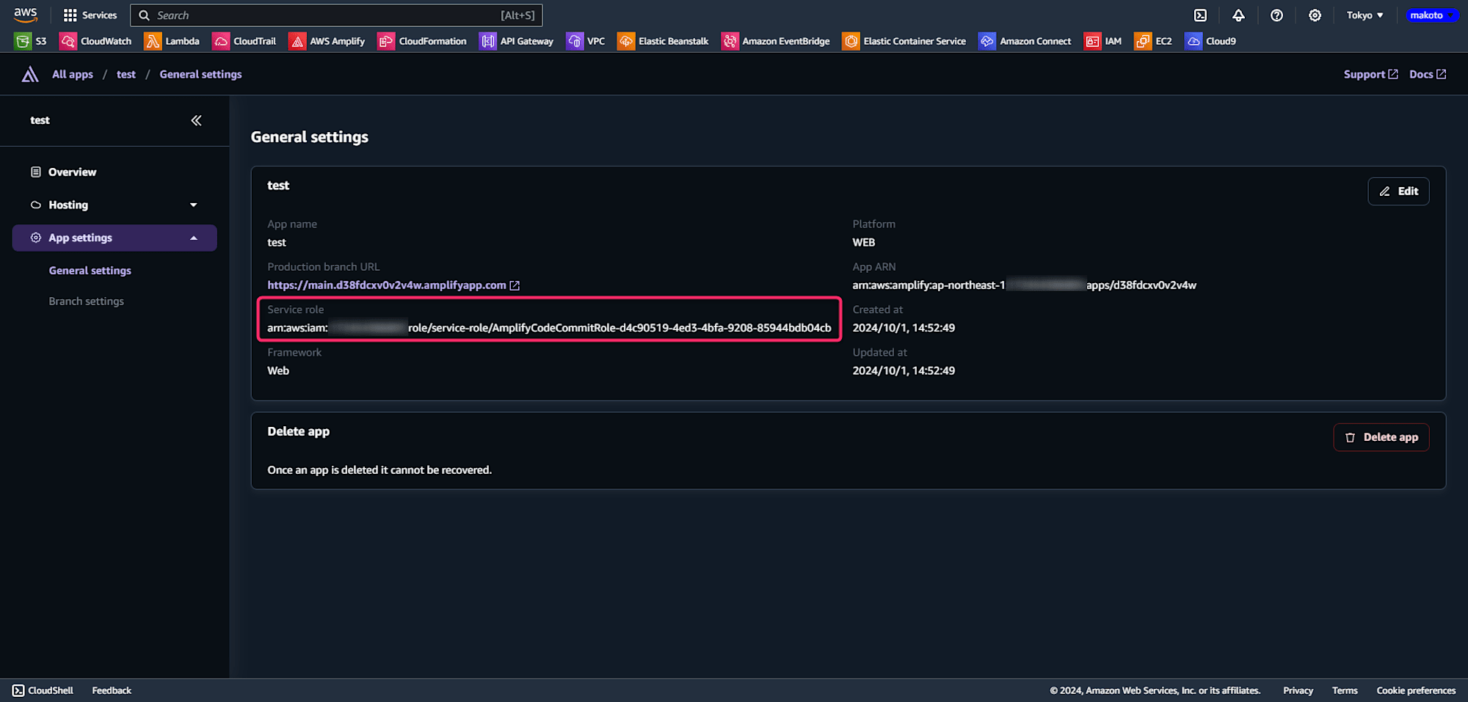Open Amazon EventBridge favorite shortcut
The height and width of the screenshot is (702, 1468).
(x=776, y=41)
